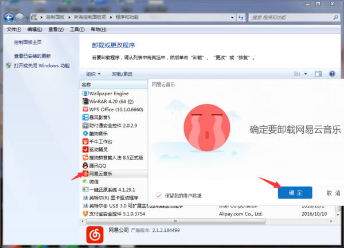Click Alipay.com Co., Ltd. publisher cell
344x248 pixels.
pos(241,214)
